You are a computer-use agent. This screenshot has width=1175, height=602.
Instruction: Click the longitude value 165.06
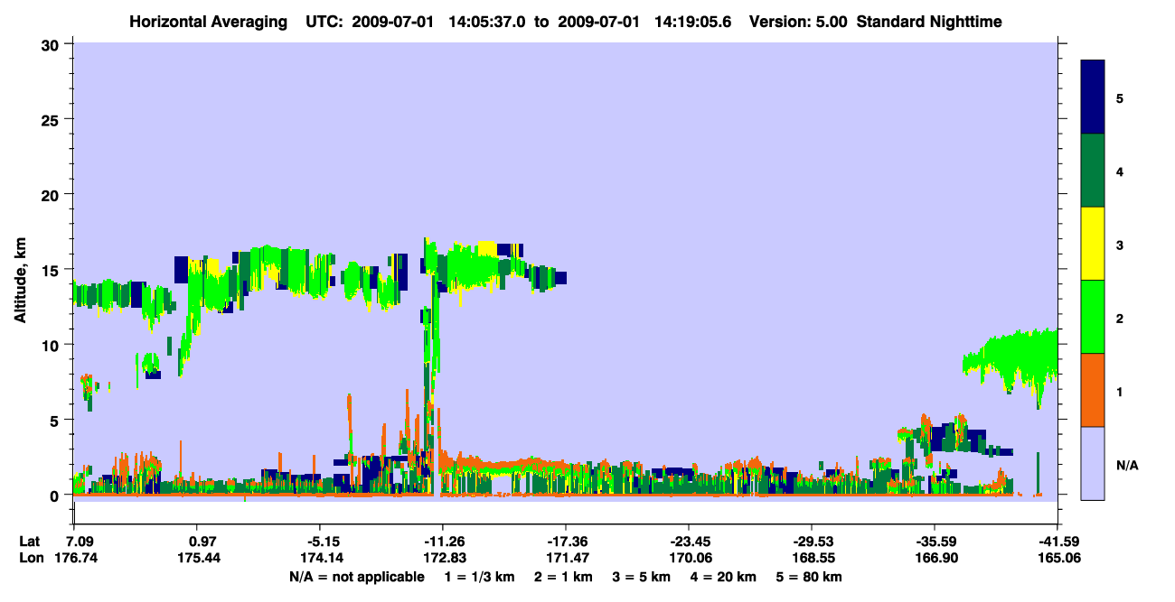(x=1061, y=558)
